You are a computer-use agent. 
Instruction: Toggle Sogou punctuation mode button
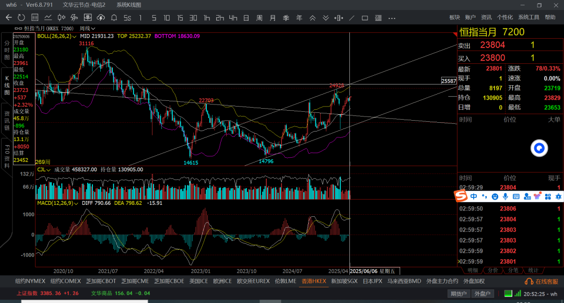[485, 196]
